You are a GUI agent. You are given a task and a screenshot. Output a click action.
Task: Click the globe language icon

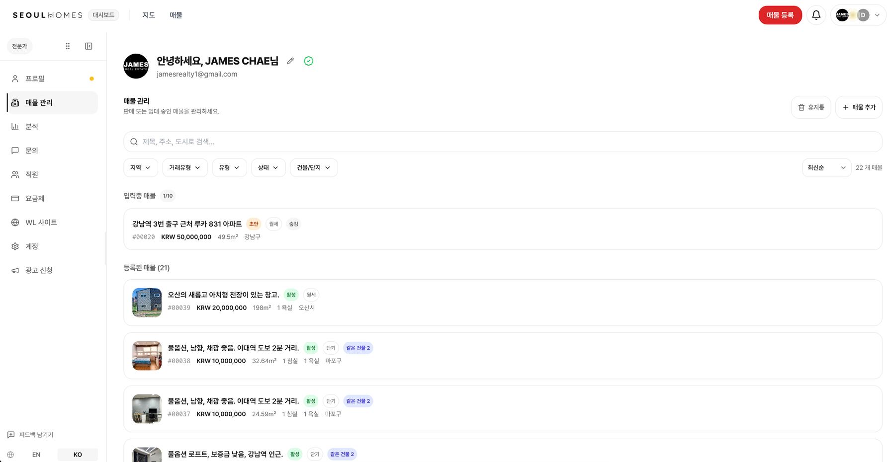tap(10, 455)
